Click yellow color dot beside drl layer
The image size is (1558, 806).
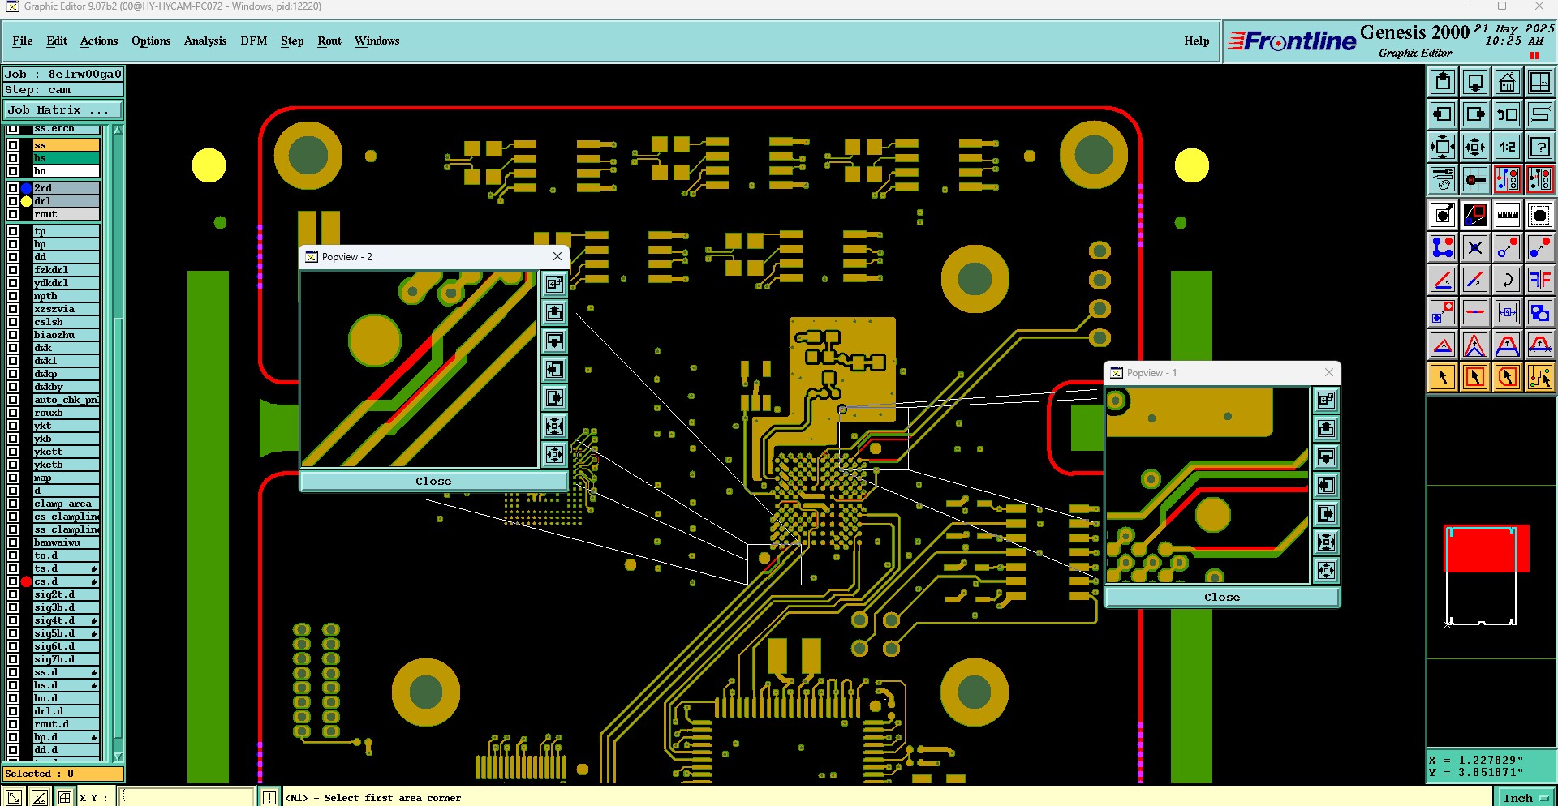26,201
